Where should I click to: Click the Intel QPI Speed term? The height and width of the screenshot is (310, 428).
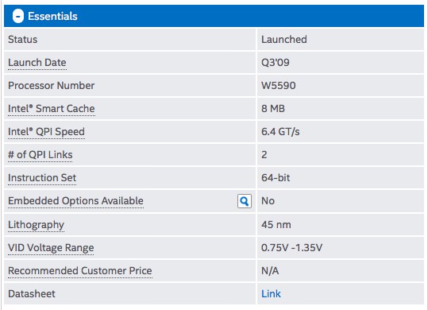coord(46,132)
